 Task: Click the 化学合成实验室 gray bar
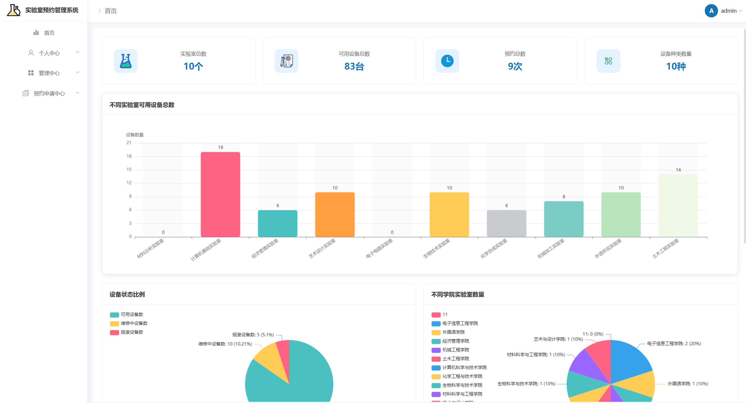tap(507, 223)
